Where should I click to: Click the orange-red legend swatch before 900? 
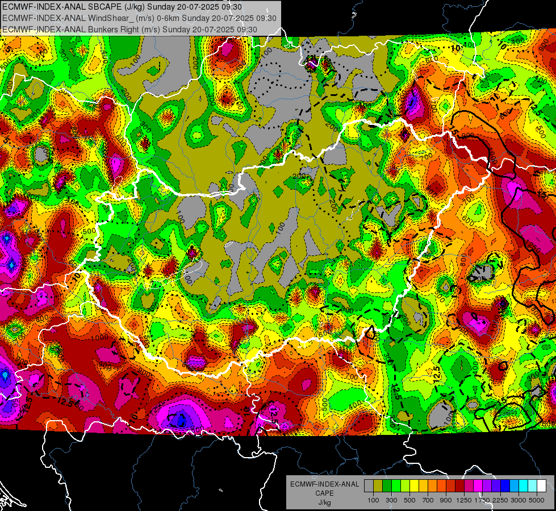point(441,486)
